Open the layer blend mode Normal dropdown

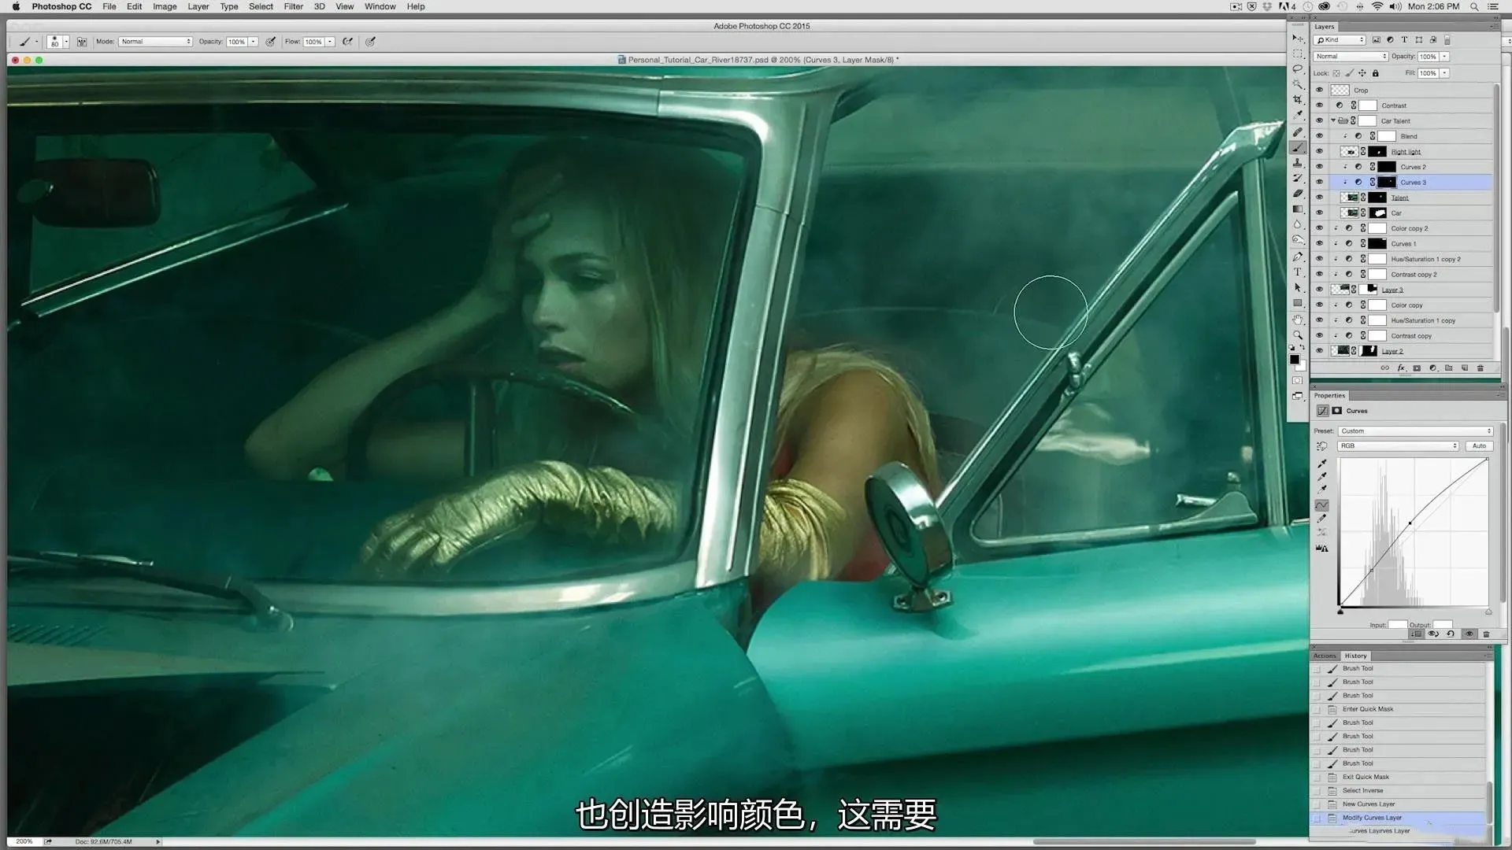click(x=1351, y=57)
